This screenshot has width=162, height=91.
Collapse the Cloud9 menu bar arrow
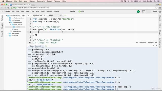point(2,12)
